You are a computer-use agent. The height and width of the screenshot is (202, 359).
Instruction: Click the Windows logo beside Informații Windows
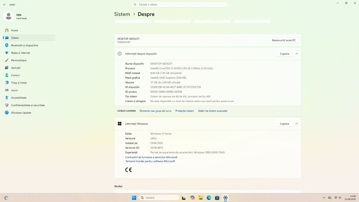click(120, 124)
